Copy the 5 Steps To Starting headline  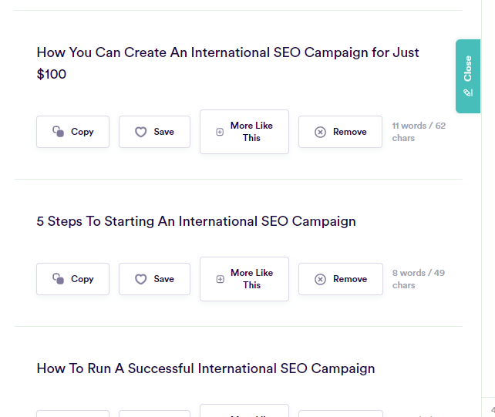[72, 279]
